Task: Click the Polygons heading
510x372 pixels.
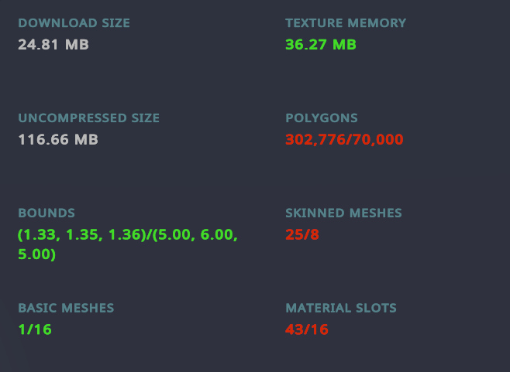Action: click(322, 118)
